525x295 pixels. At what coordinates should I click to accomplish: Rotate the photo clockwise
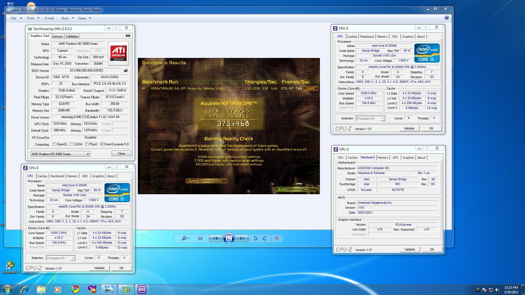(x=264, y=238)
